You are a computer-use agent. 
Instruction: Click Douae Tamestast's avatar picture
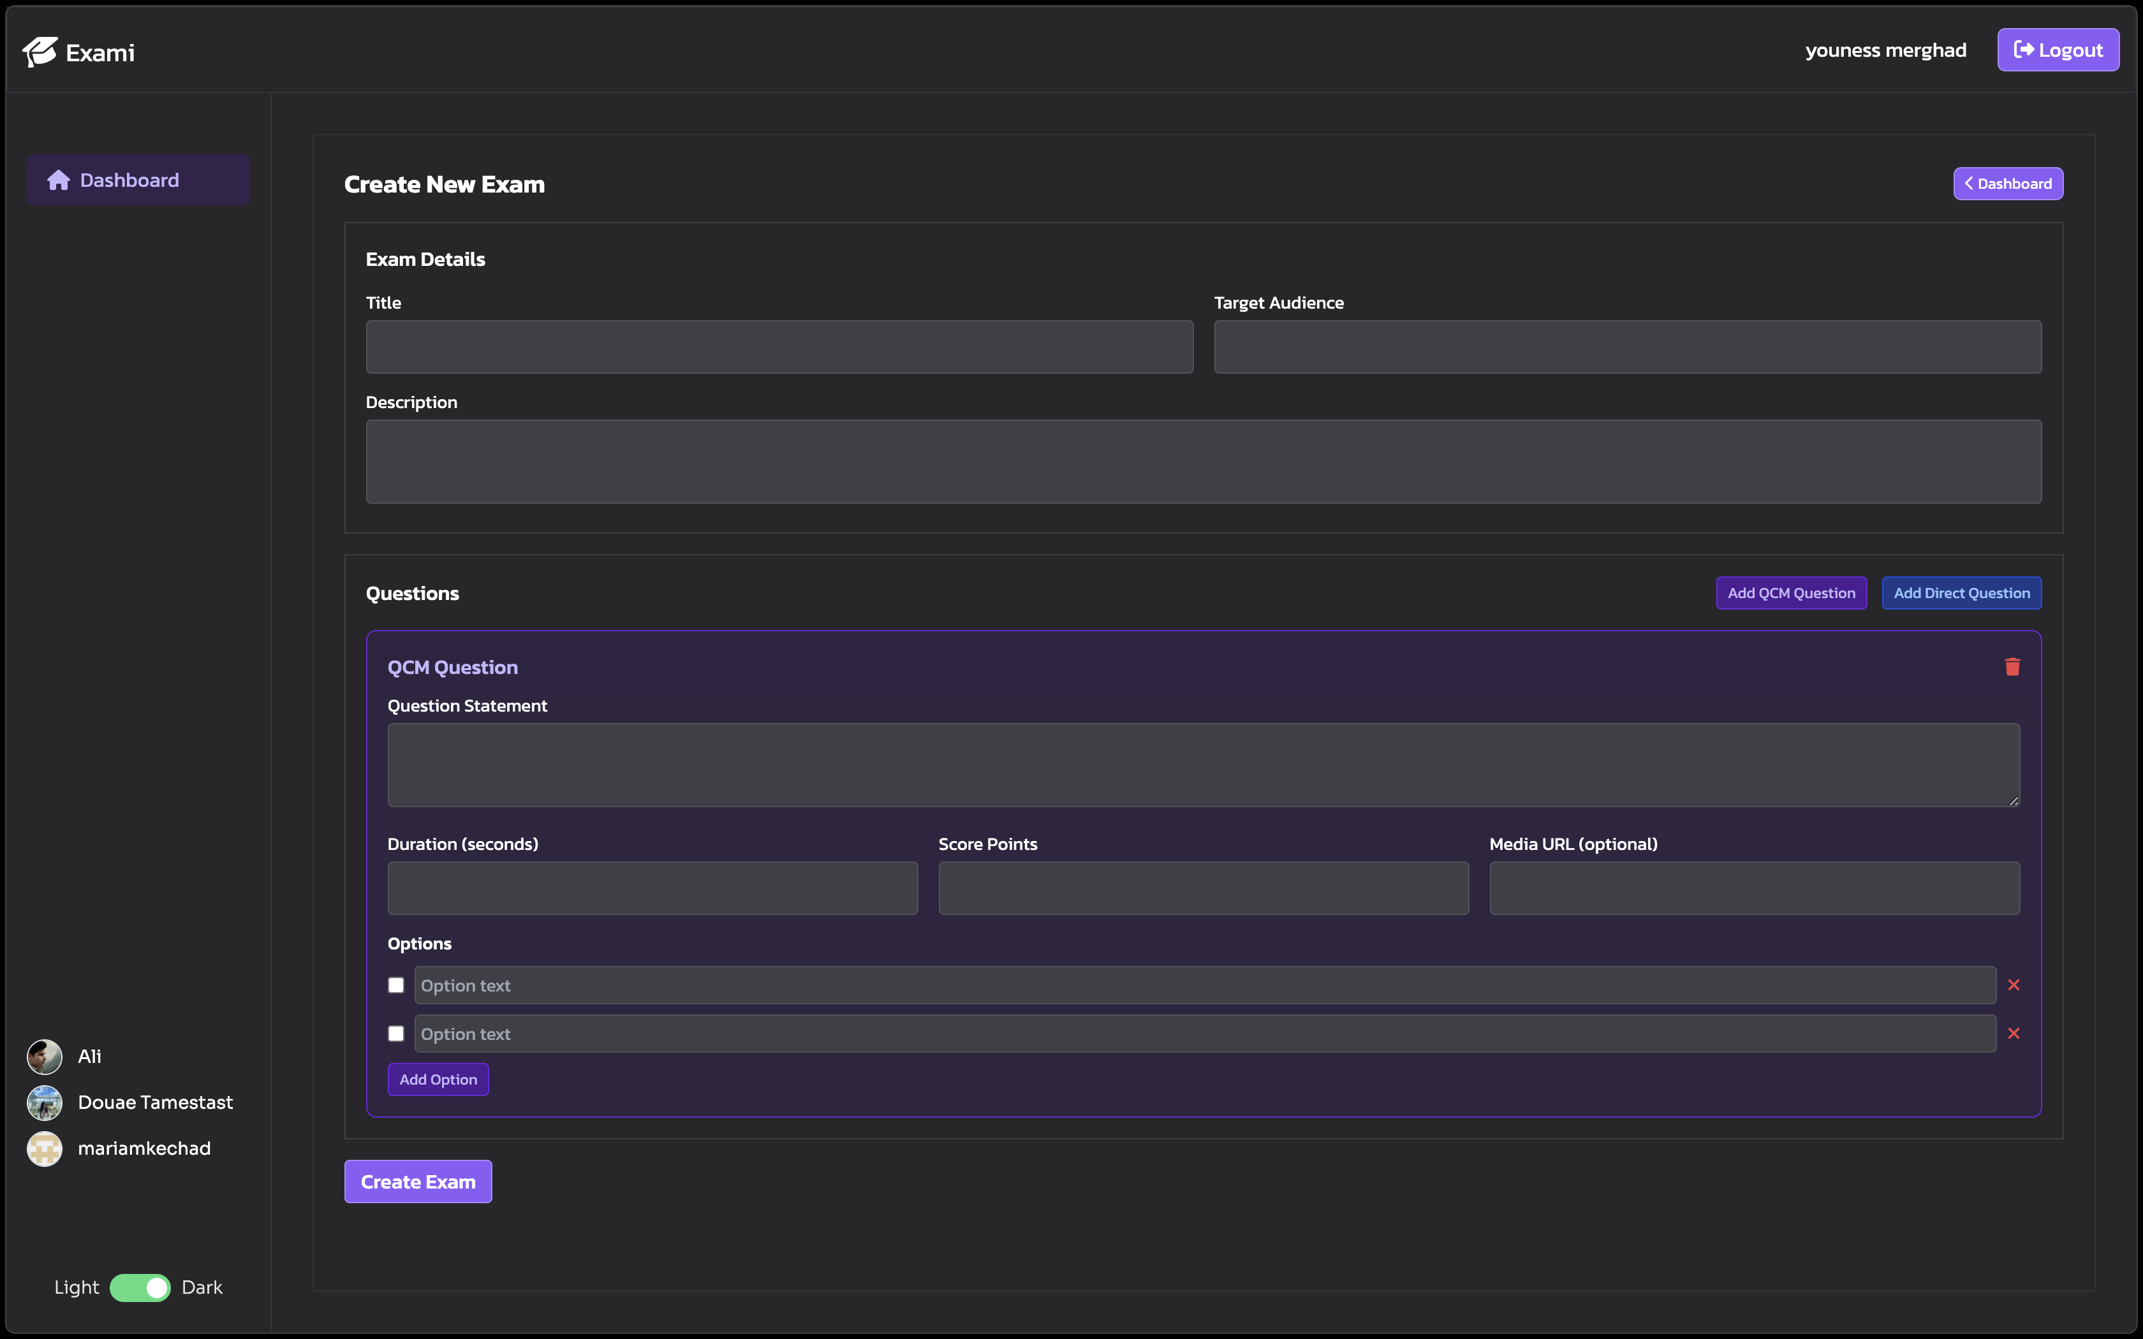44,1102
